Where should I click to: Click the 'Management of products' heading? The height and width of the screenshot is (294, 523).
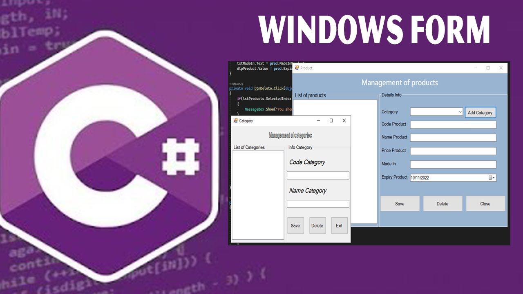pyautogui.click(x=400, y=82)
